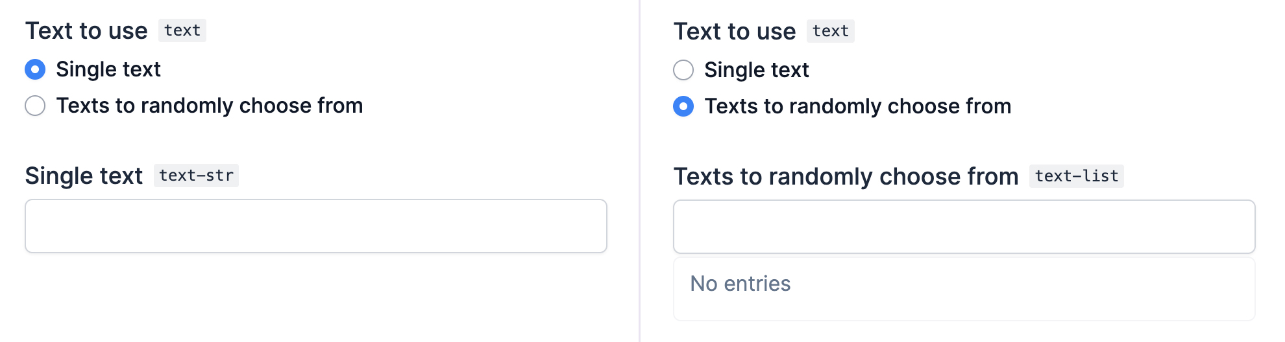Click label text of checked Texts to randomly choose
Screen dimensions: 1285x342
click(x=858, y=106)
